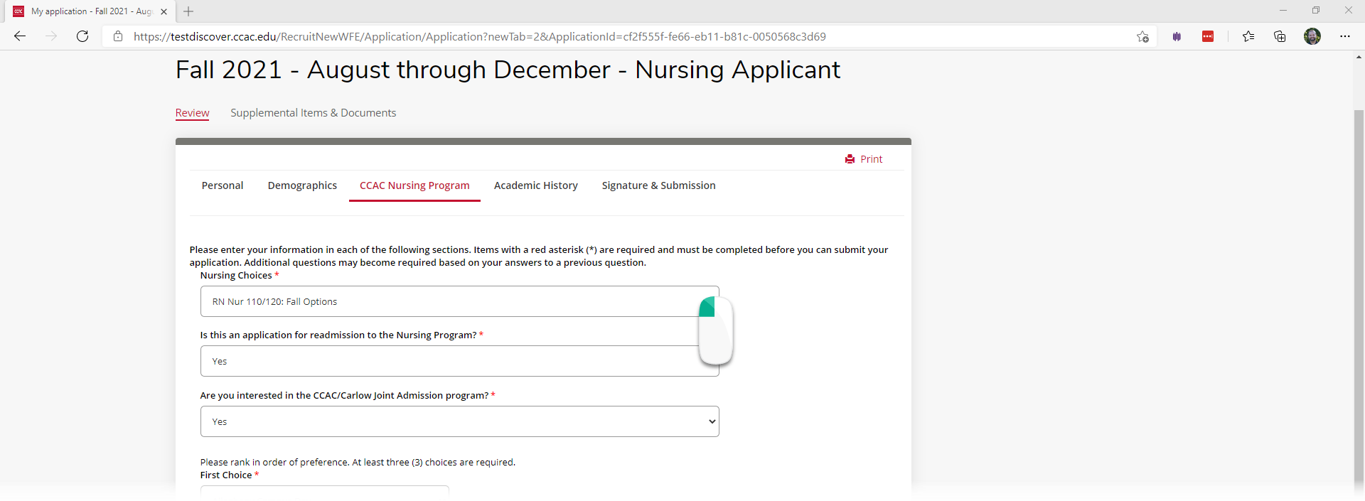Screen dimensions: 1365x501
Task: Open the browser profile avatar
Action: tap(1312, 36)
